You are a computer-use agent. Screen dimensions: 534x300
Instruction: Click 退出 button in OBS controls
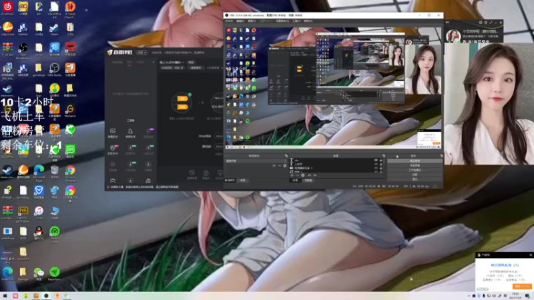point(415,179)
